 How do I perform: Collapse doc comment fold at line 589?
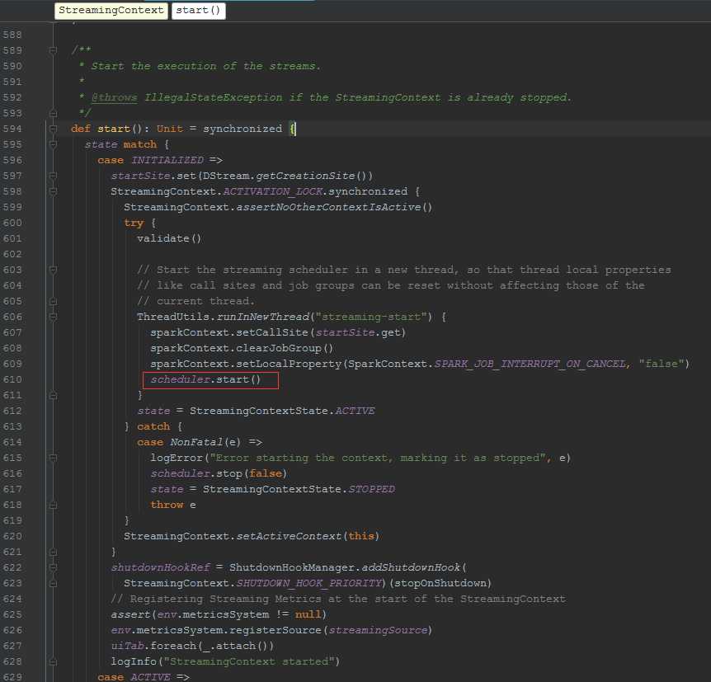53,49
